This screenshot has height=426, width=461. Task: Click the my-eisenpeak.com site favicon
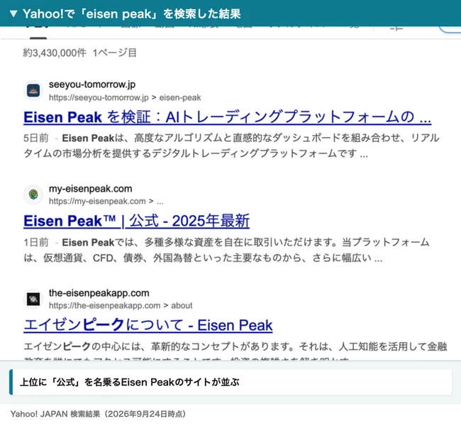pyautogui.click(x=33, y=195)
